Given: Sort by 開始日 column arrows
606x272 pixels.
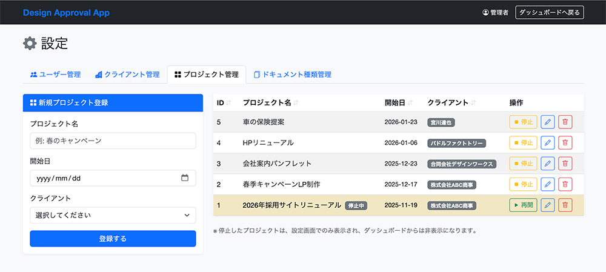Looking at the screenshot, I should pyautogui.click(x=410, y=103).
